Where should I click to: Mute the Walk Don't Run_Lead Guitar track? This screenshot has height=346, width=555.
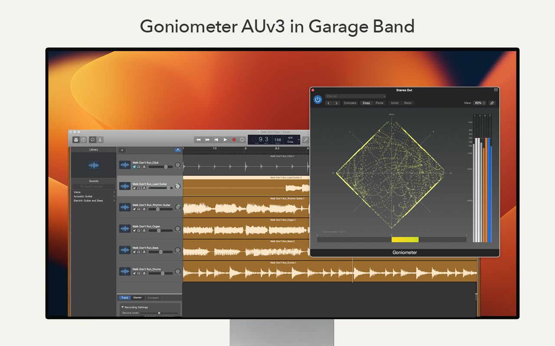point(134,188)
